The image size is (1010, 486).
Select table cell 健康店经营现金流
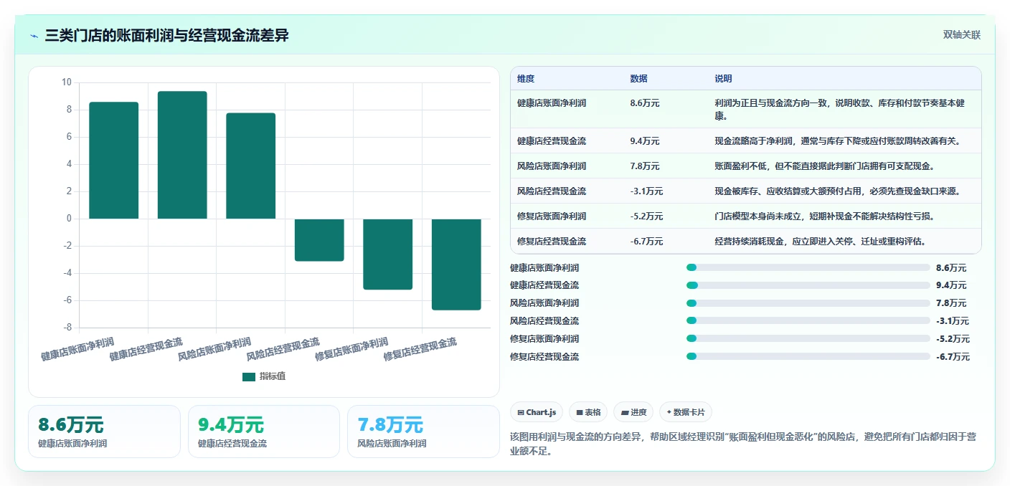[x=552, y=141]
